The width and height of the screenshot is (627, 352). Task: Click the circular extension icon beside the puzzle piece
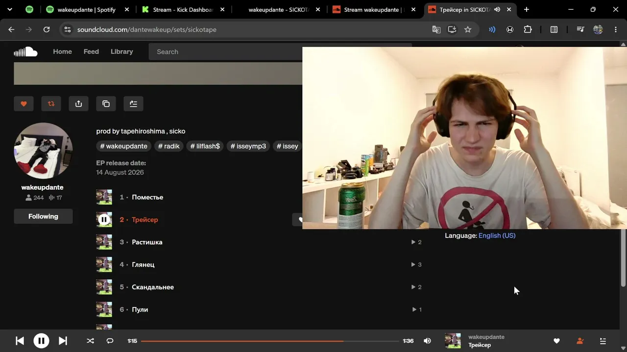tap(510, 29)
